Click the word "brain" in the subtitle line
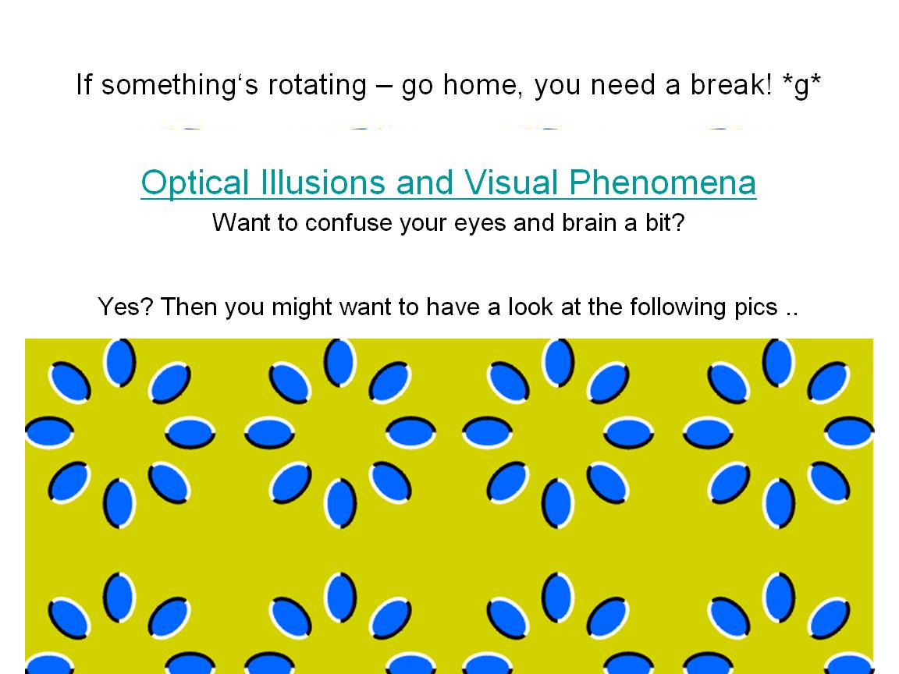The image size is (899, 674). [590, 223]
